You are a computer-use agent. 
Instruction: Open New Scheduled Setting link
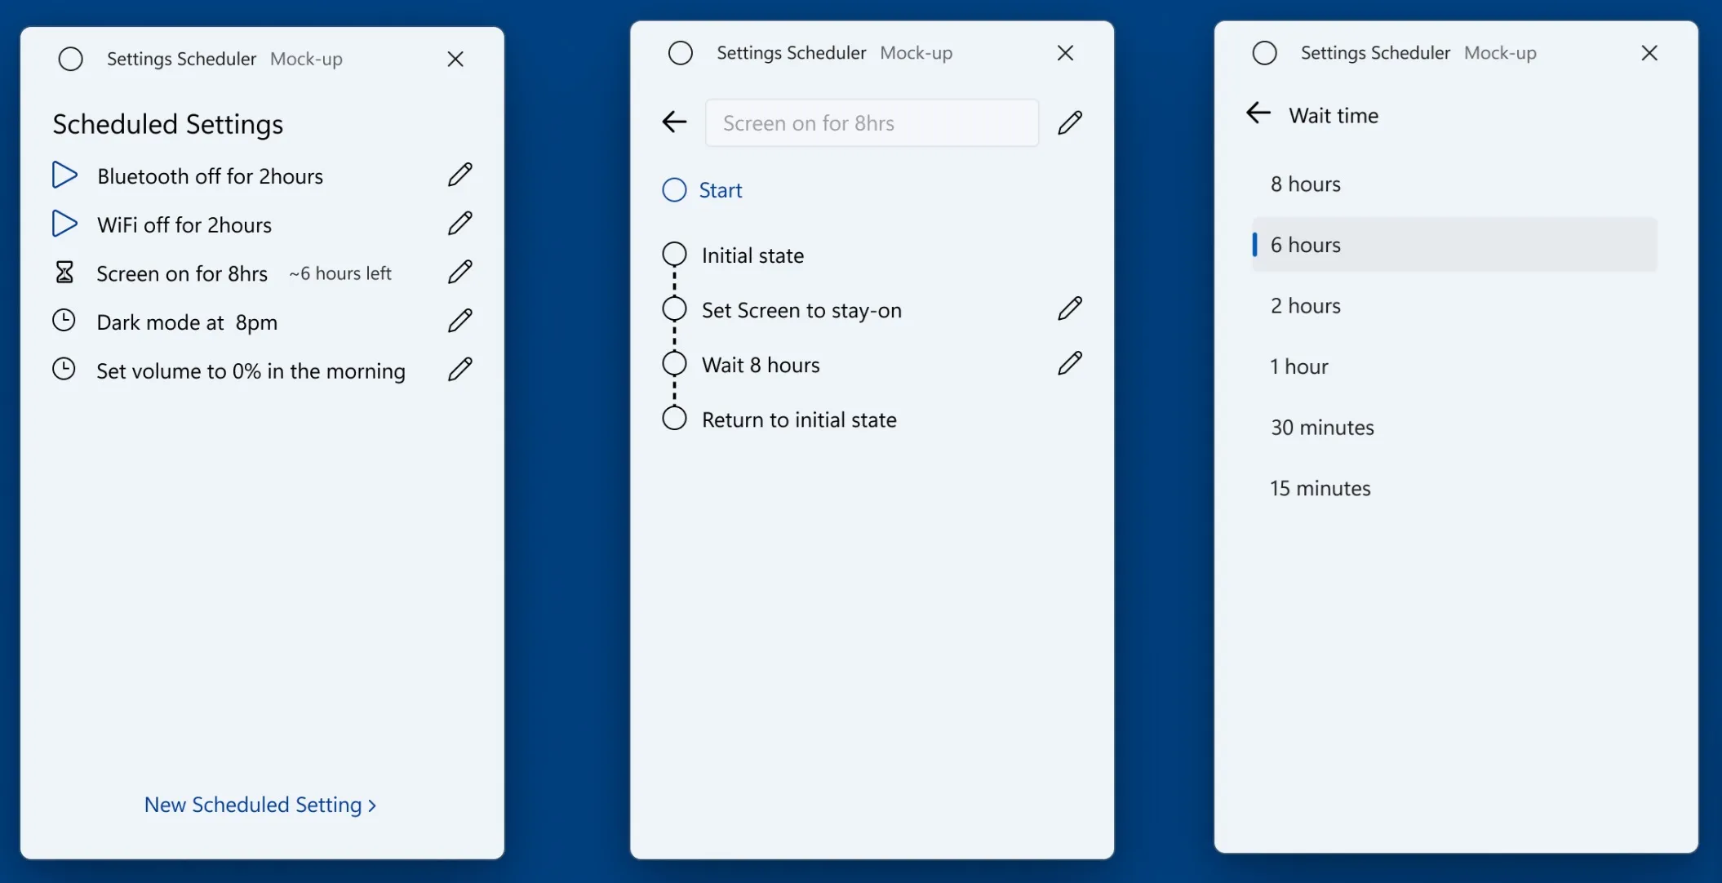click(261, 805)
